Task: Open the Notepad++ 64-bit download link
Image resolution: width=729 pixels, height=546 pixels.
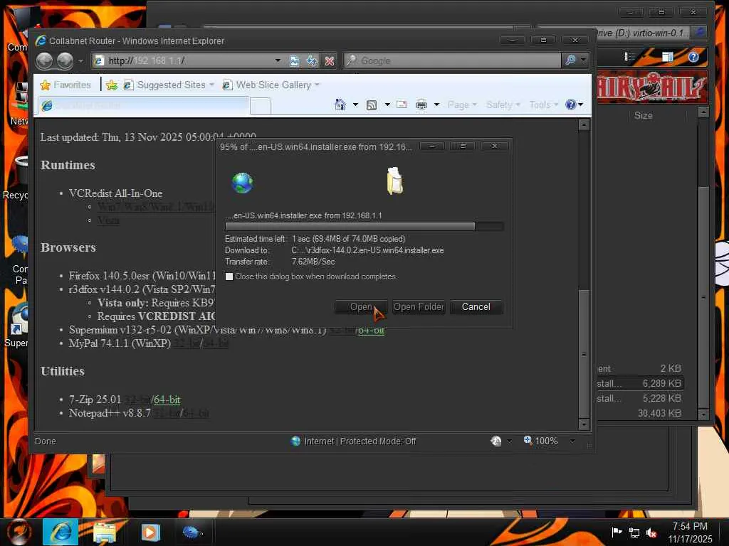Action: coord(196,413)
